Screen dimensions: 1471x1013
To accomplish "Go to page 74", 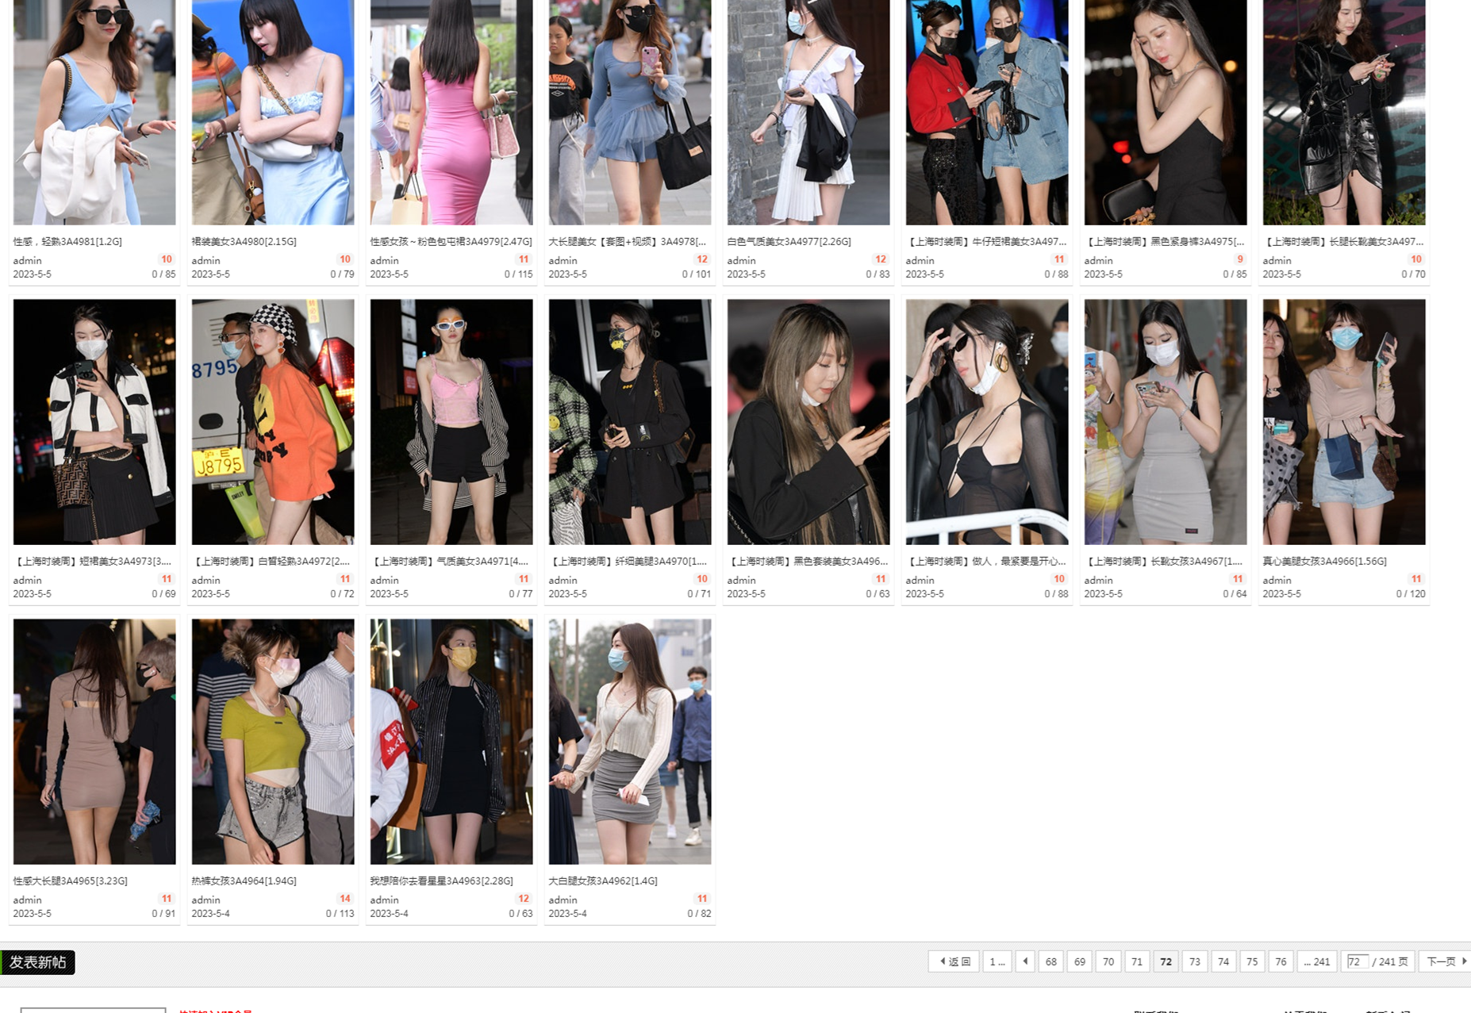I will [x=1223, y=961].
